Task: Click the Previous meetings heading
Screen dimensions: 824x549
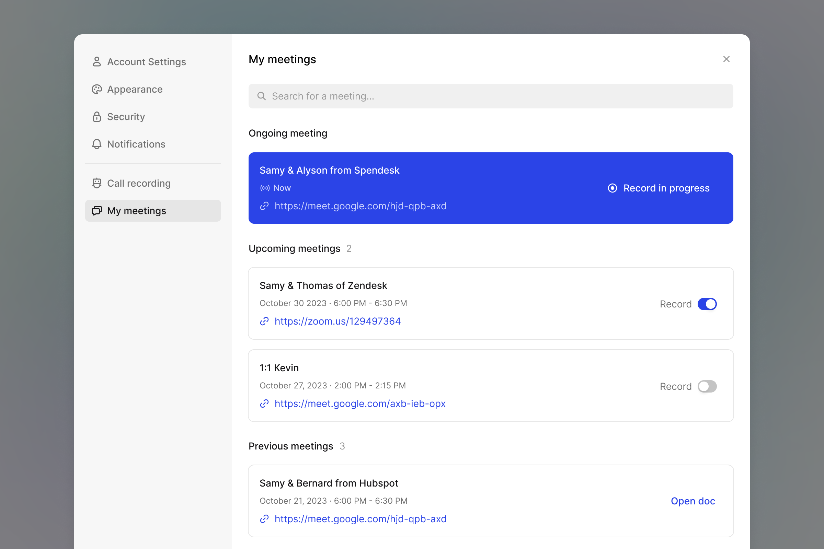Action: [291, 446]
